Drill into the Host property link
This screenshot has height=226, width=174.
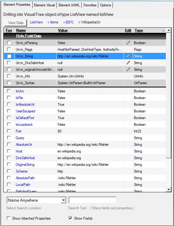(19, 151)
